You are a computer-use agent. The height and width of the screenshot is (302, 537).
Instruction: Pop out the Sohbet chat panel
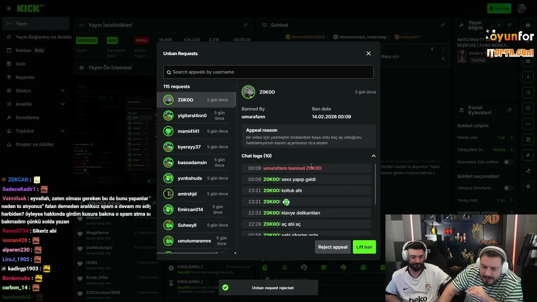click(442, 25)
